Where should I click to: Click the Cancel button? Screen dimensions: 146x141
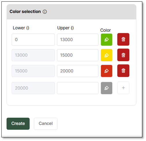[46, 124]
